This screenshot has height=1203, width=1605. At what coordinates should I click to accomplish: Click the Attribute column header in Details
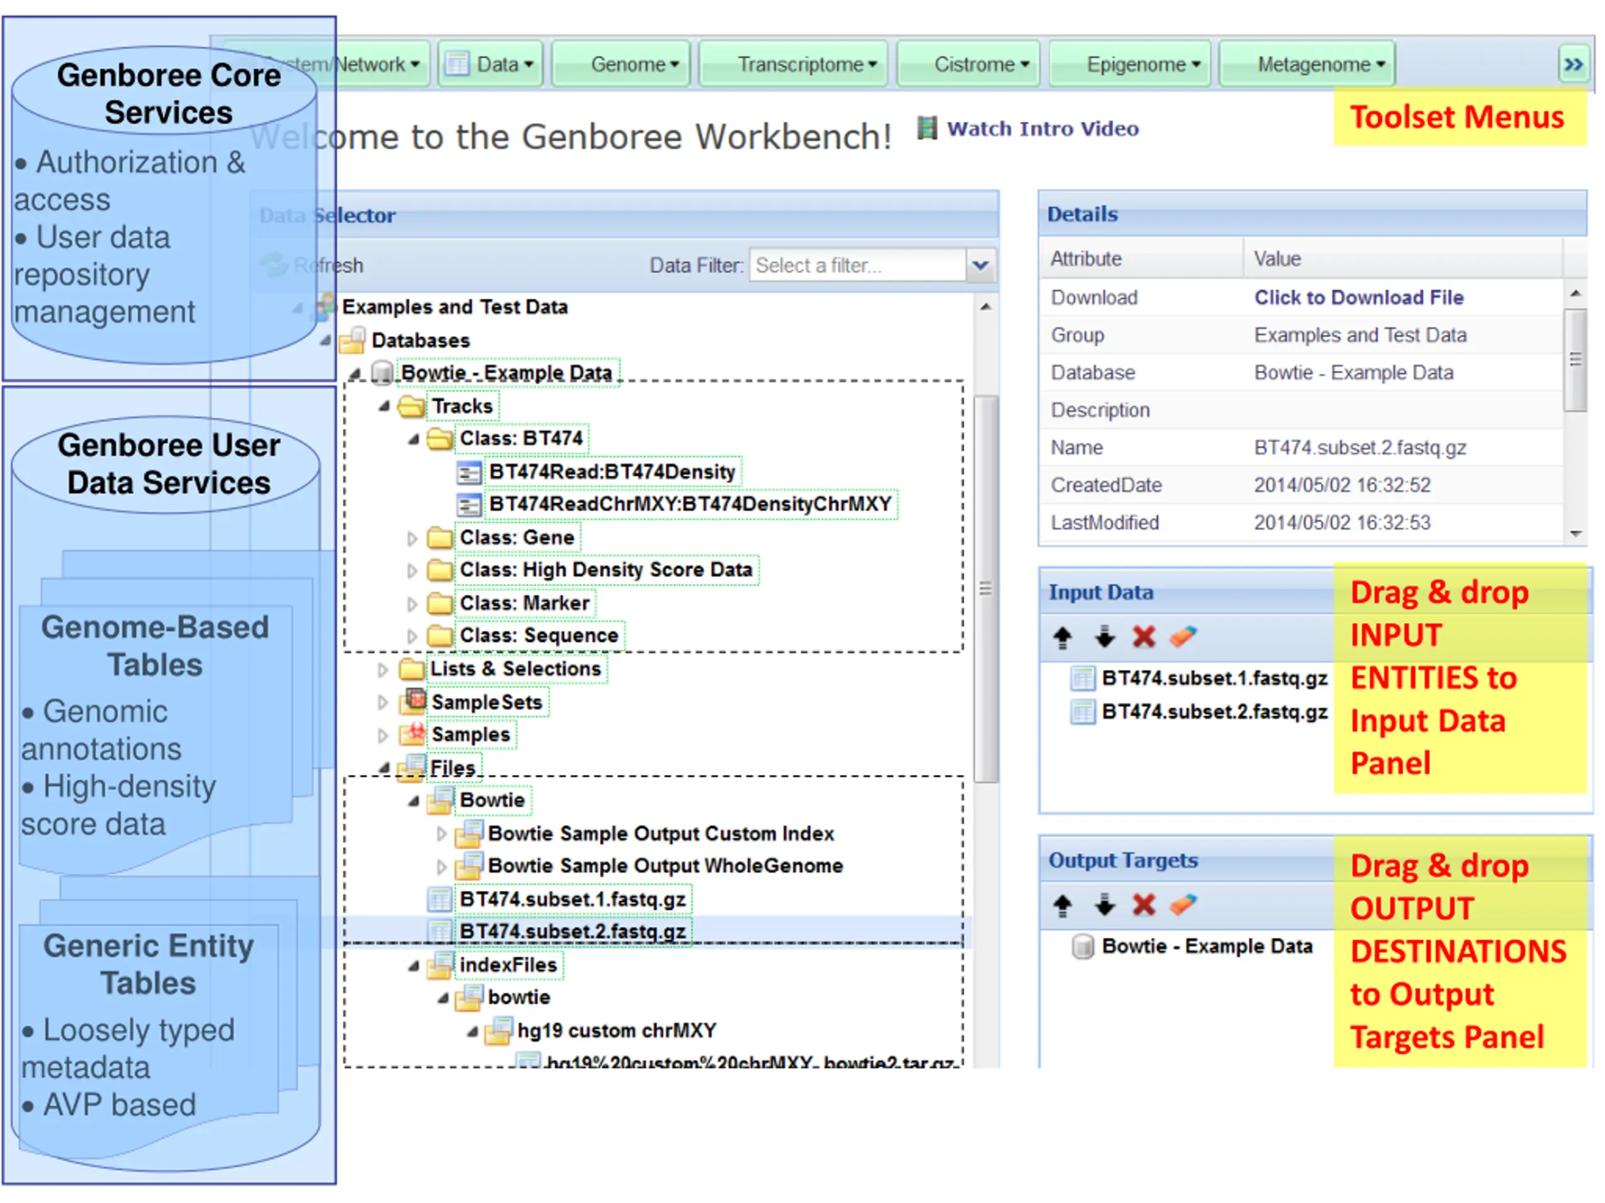tap(1142, 259)
